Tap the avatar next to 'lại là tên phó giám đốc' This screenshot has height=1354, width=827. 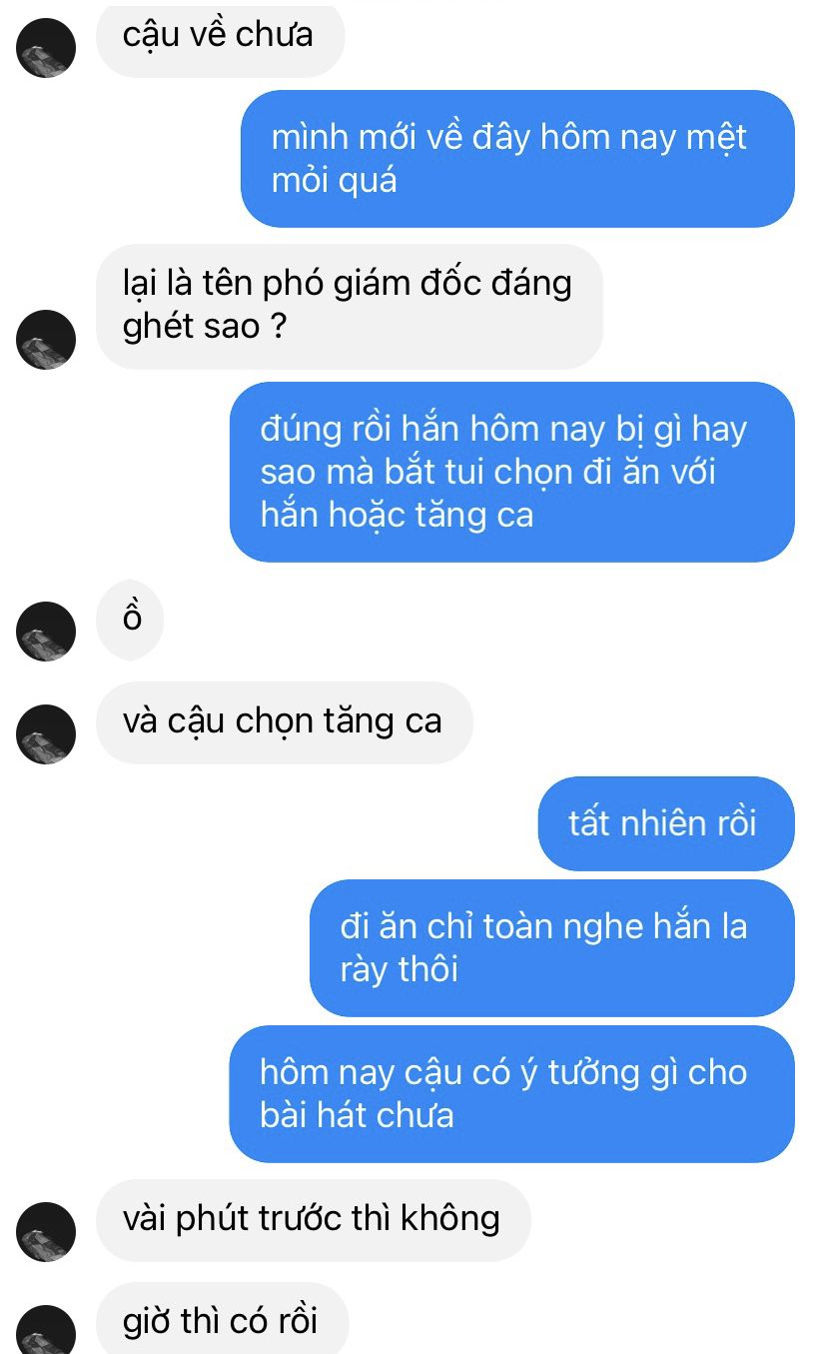[x=47, y=340]
